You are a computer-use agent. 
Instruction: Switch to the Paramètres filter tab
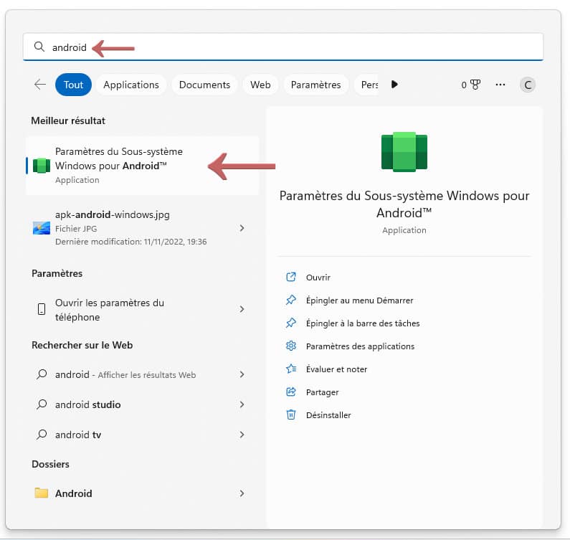pyautogui.click(x=316, y=85)
